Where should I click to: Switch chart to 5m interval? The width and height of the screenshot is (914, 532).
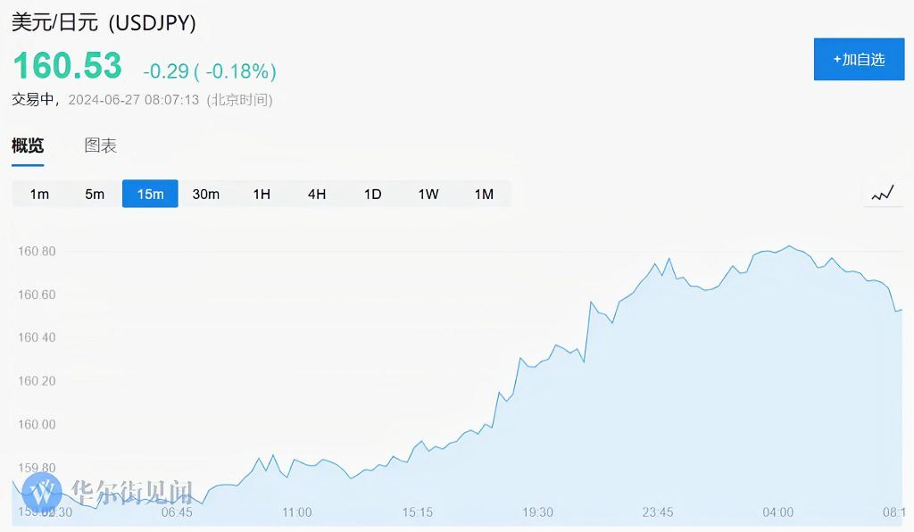pos(95,194)
